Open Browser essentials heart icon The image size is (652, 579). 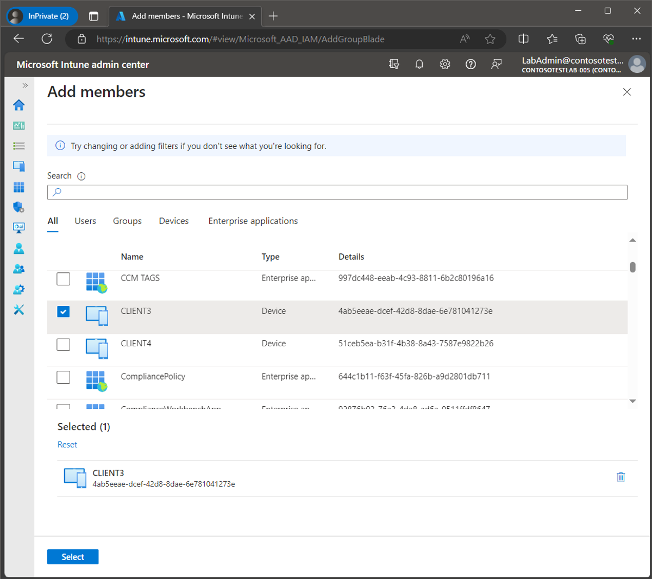click(609, 39)
